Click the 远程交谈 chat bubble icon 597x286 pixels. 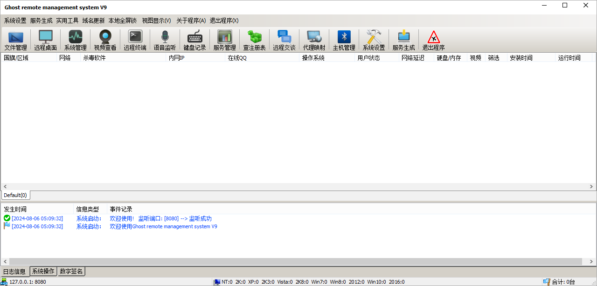pyautogui.click(x=285, y=40)
